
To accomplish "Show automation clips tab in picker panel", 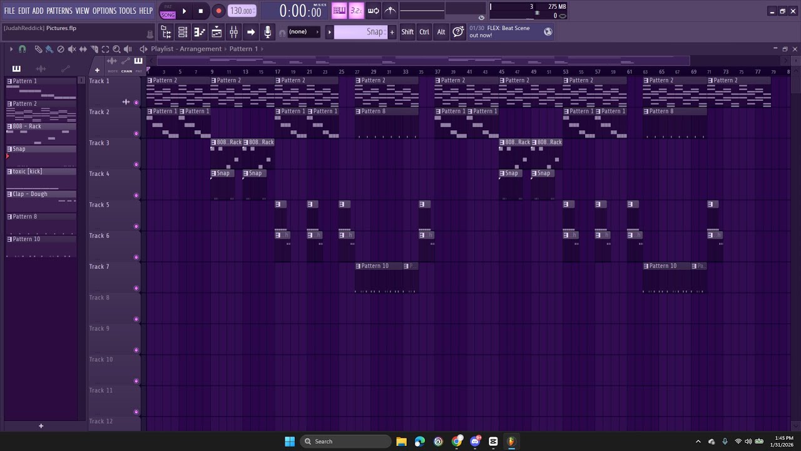I will (x=65, y=69).
